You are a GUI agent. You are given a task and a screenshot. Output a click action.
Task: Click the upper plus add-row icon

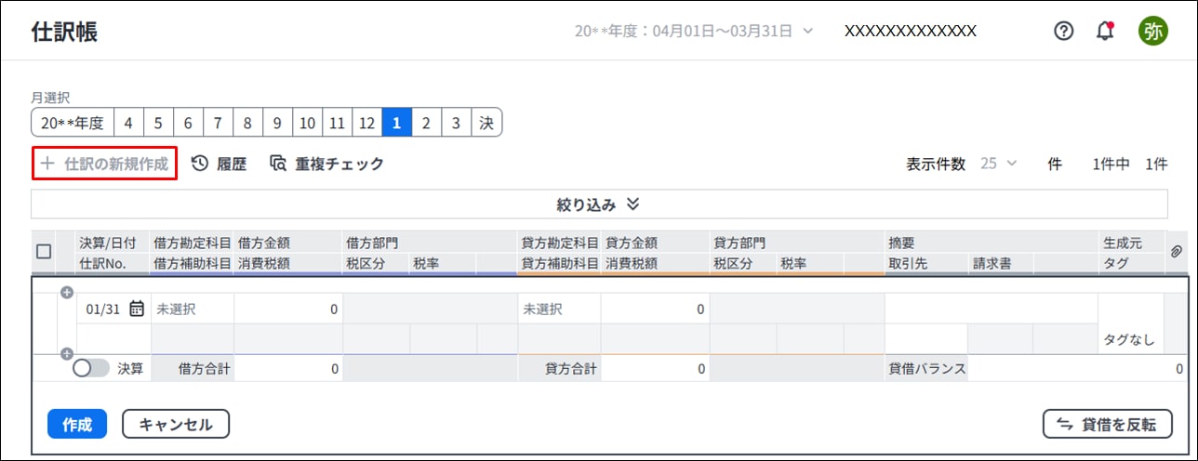66,292
